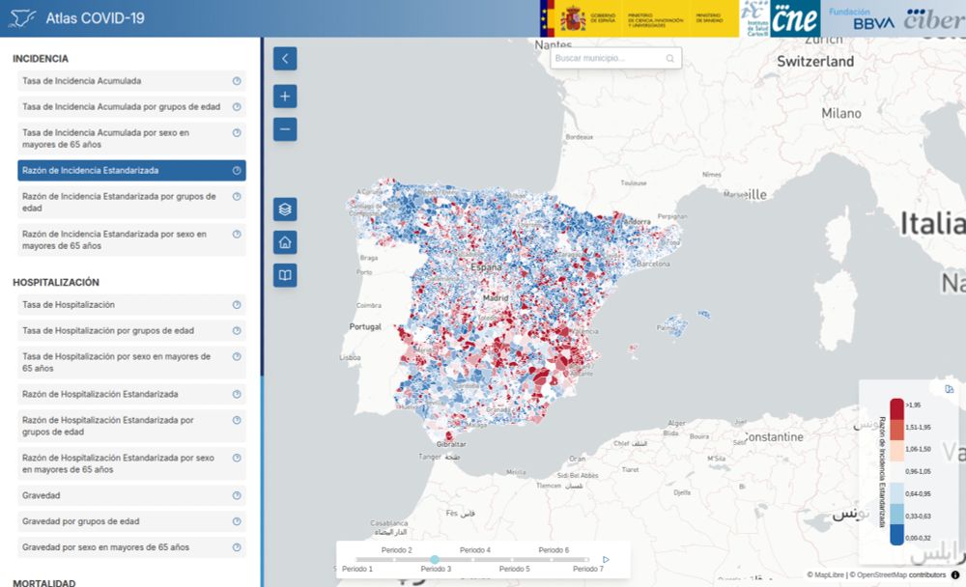Screen dimensions: 966x587
Task: Select Tasa de Hospitalización indicator
Action: [131, 305]
